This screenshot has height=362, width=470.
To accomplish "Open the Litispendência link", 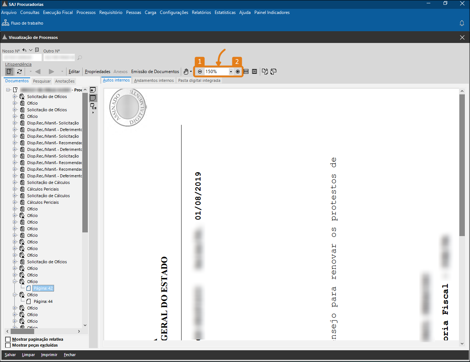I will pos(18,64).
